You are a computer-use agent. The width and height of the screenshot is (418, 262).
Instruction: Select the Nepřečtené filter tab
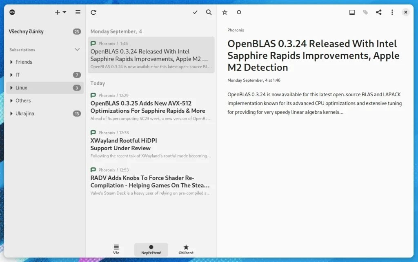(x=151, y=249)
